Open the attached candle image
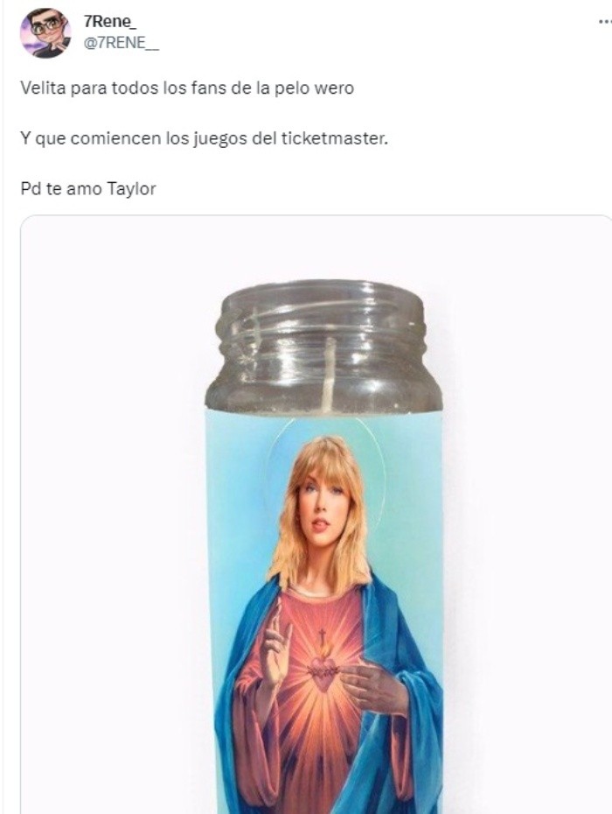The height and width of the screenshot is (814, 612). pos(316,515)
